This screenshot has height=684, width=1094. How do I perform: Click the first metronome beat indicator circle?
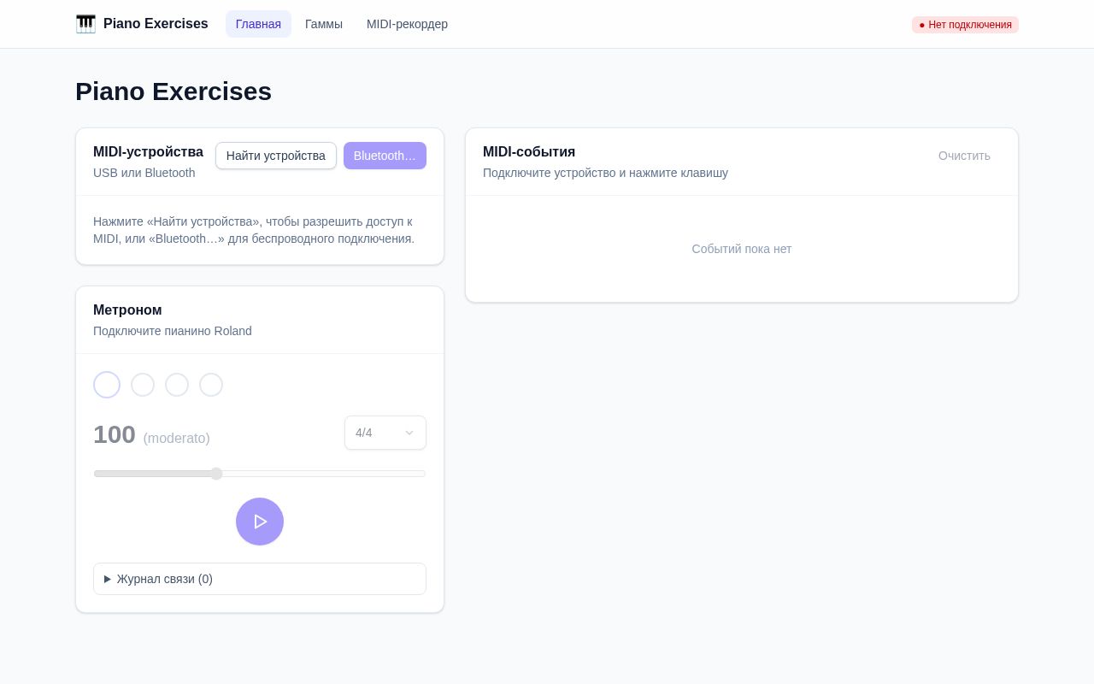(x=107, y=385)
